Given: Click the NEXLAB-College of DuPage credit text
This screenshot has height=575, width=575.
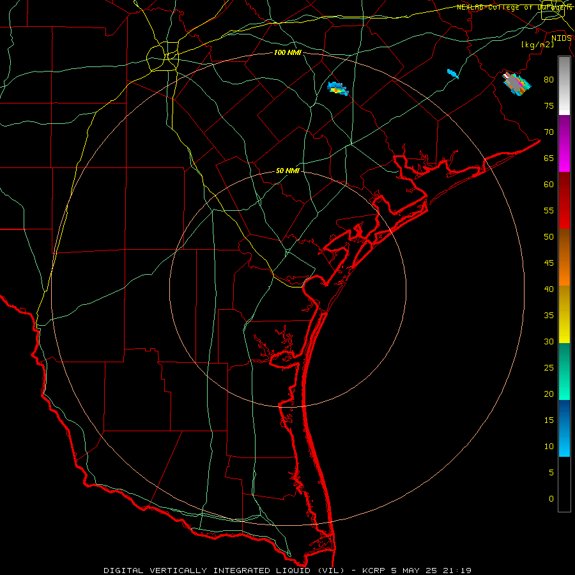Looking at the screenshot, I should (514, 7).
